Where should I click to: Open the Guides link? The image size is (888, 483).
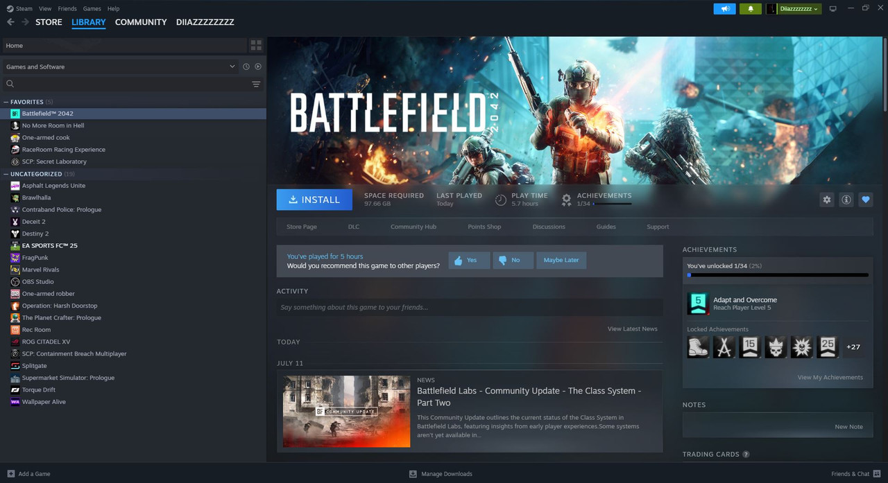coord(606,227)
